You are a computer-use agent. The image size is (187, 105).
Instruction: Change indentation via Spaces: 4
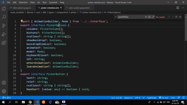128,98
